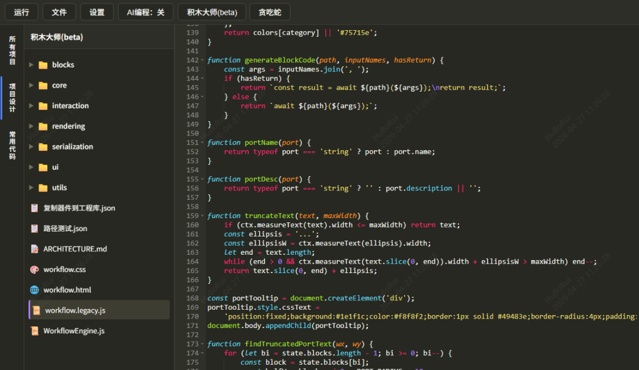Click the rendering folder icon
The width and height of the screenshot is (639, 370).
click(x=43, y=126)
